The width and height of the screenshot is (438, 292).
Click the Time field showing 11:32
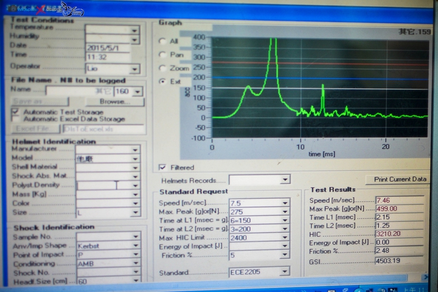tap(108, 57)
